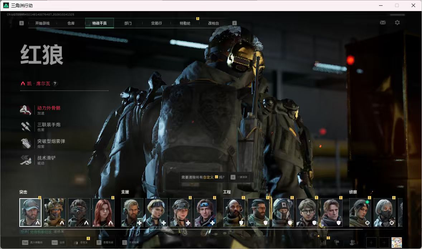Open the player avatar profile picture

coord(397,243)
